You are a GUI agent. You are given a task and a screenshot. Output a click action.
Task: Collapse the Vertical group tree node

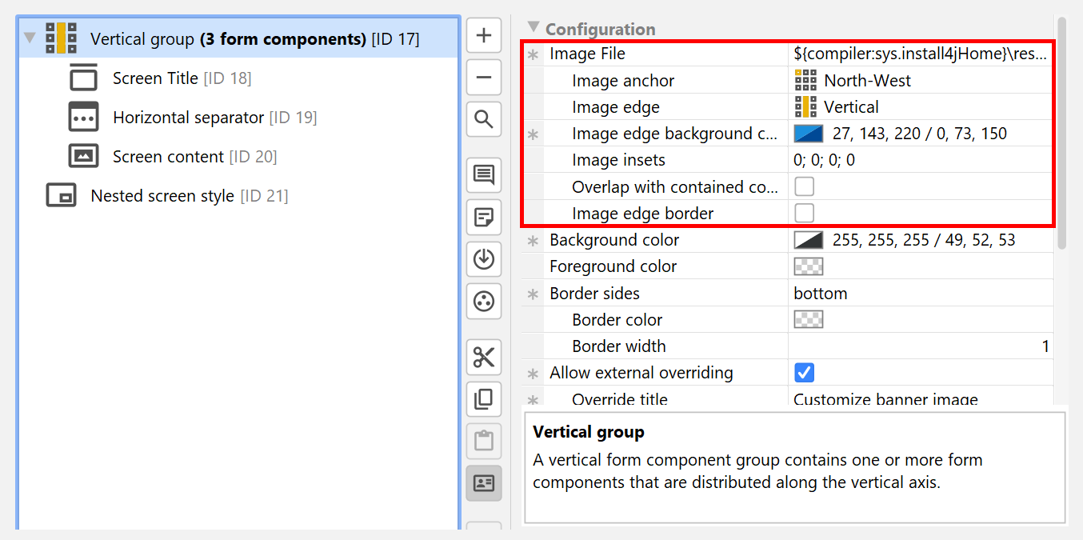coord(30,38)
